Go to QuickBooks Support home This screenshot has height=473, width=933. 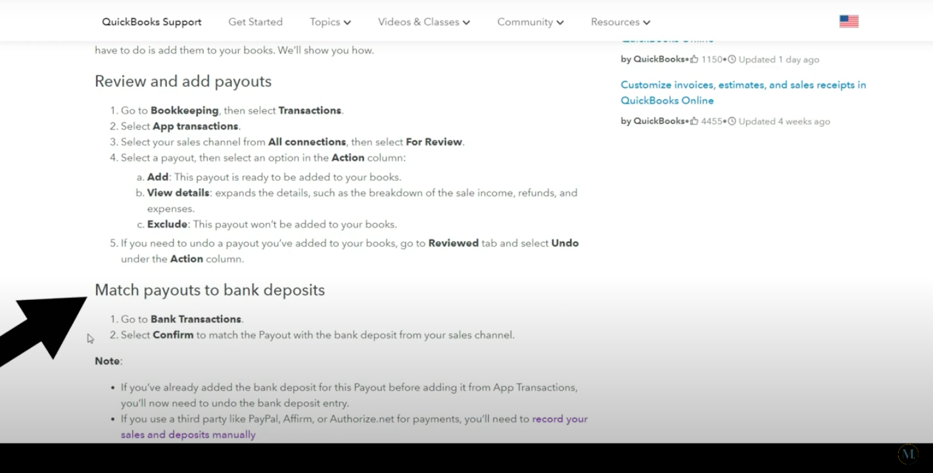pyautogui.click(x=152, y=22)
